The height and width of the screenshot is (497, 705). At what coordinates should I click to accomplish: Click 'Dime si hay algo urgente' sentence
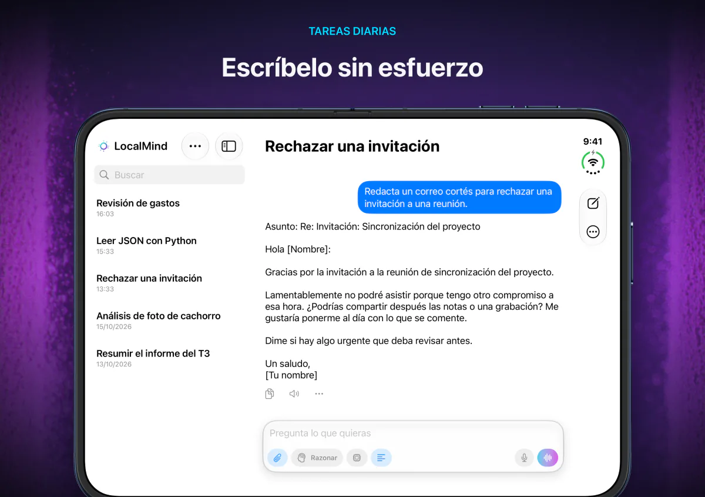click(368, 341)
